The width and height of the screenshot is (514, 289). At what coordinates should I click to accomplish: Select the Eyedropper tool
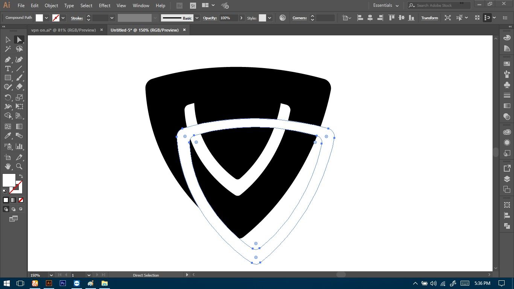click(8, 135)
